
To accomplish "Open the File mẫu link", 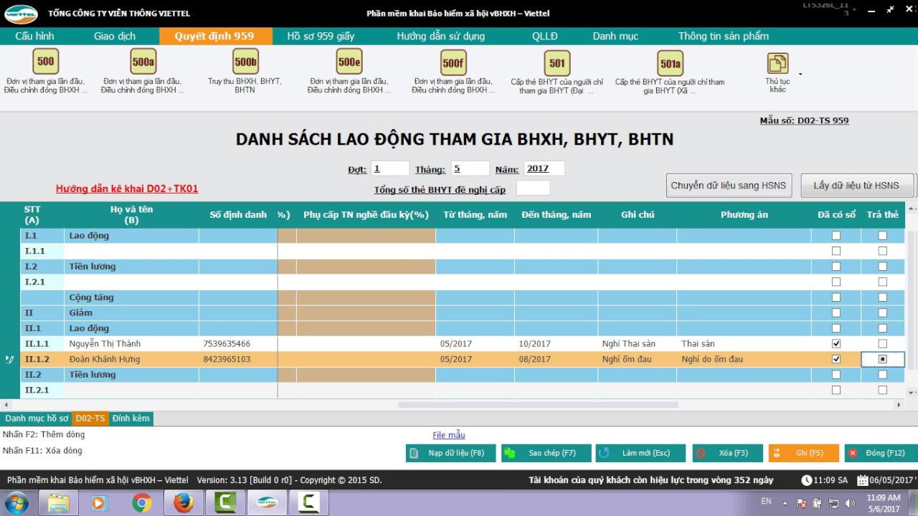I will (x=449, y=435).
